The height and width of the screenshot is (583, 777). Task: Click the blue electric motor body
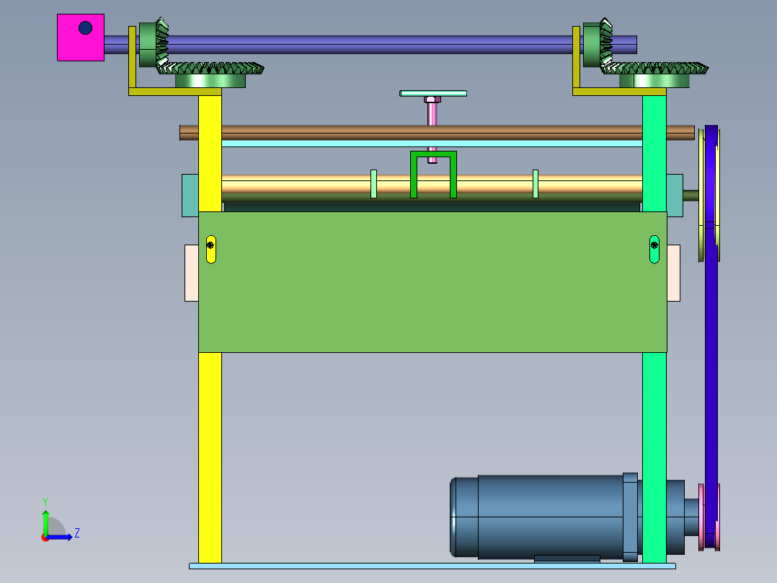(550, 517)
